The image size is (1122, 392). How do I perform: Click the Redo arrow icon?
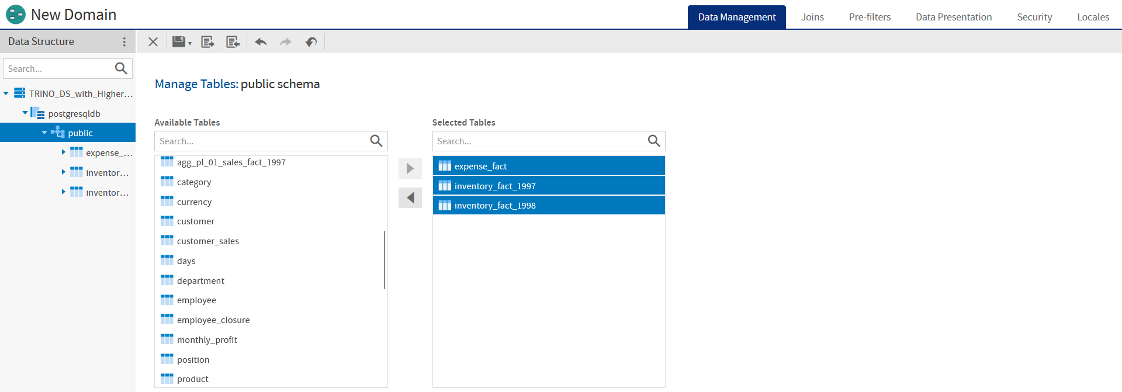[286, 42]
